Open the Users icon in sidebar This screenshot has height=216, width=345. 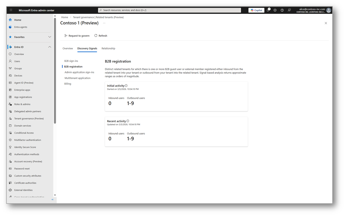point(10,61)
